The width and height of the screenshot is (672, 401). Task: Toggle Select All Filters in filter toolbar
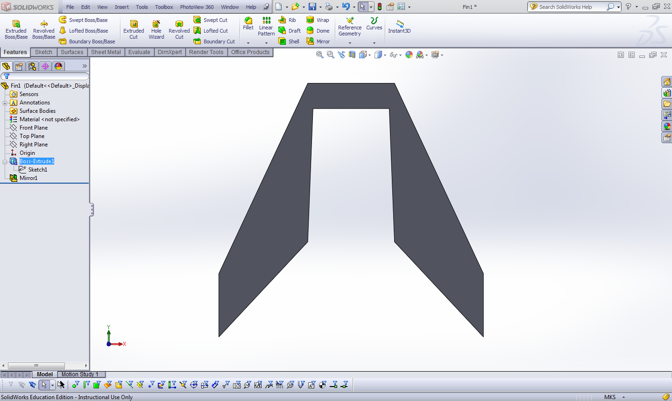point(32,385)
